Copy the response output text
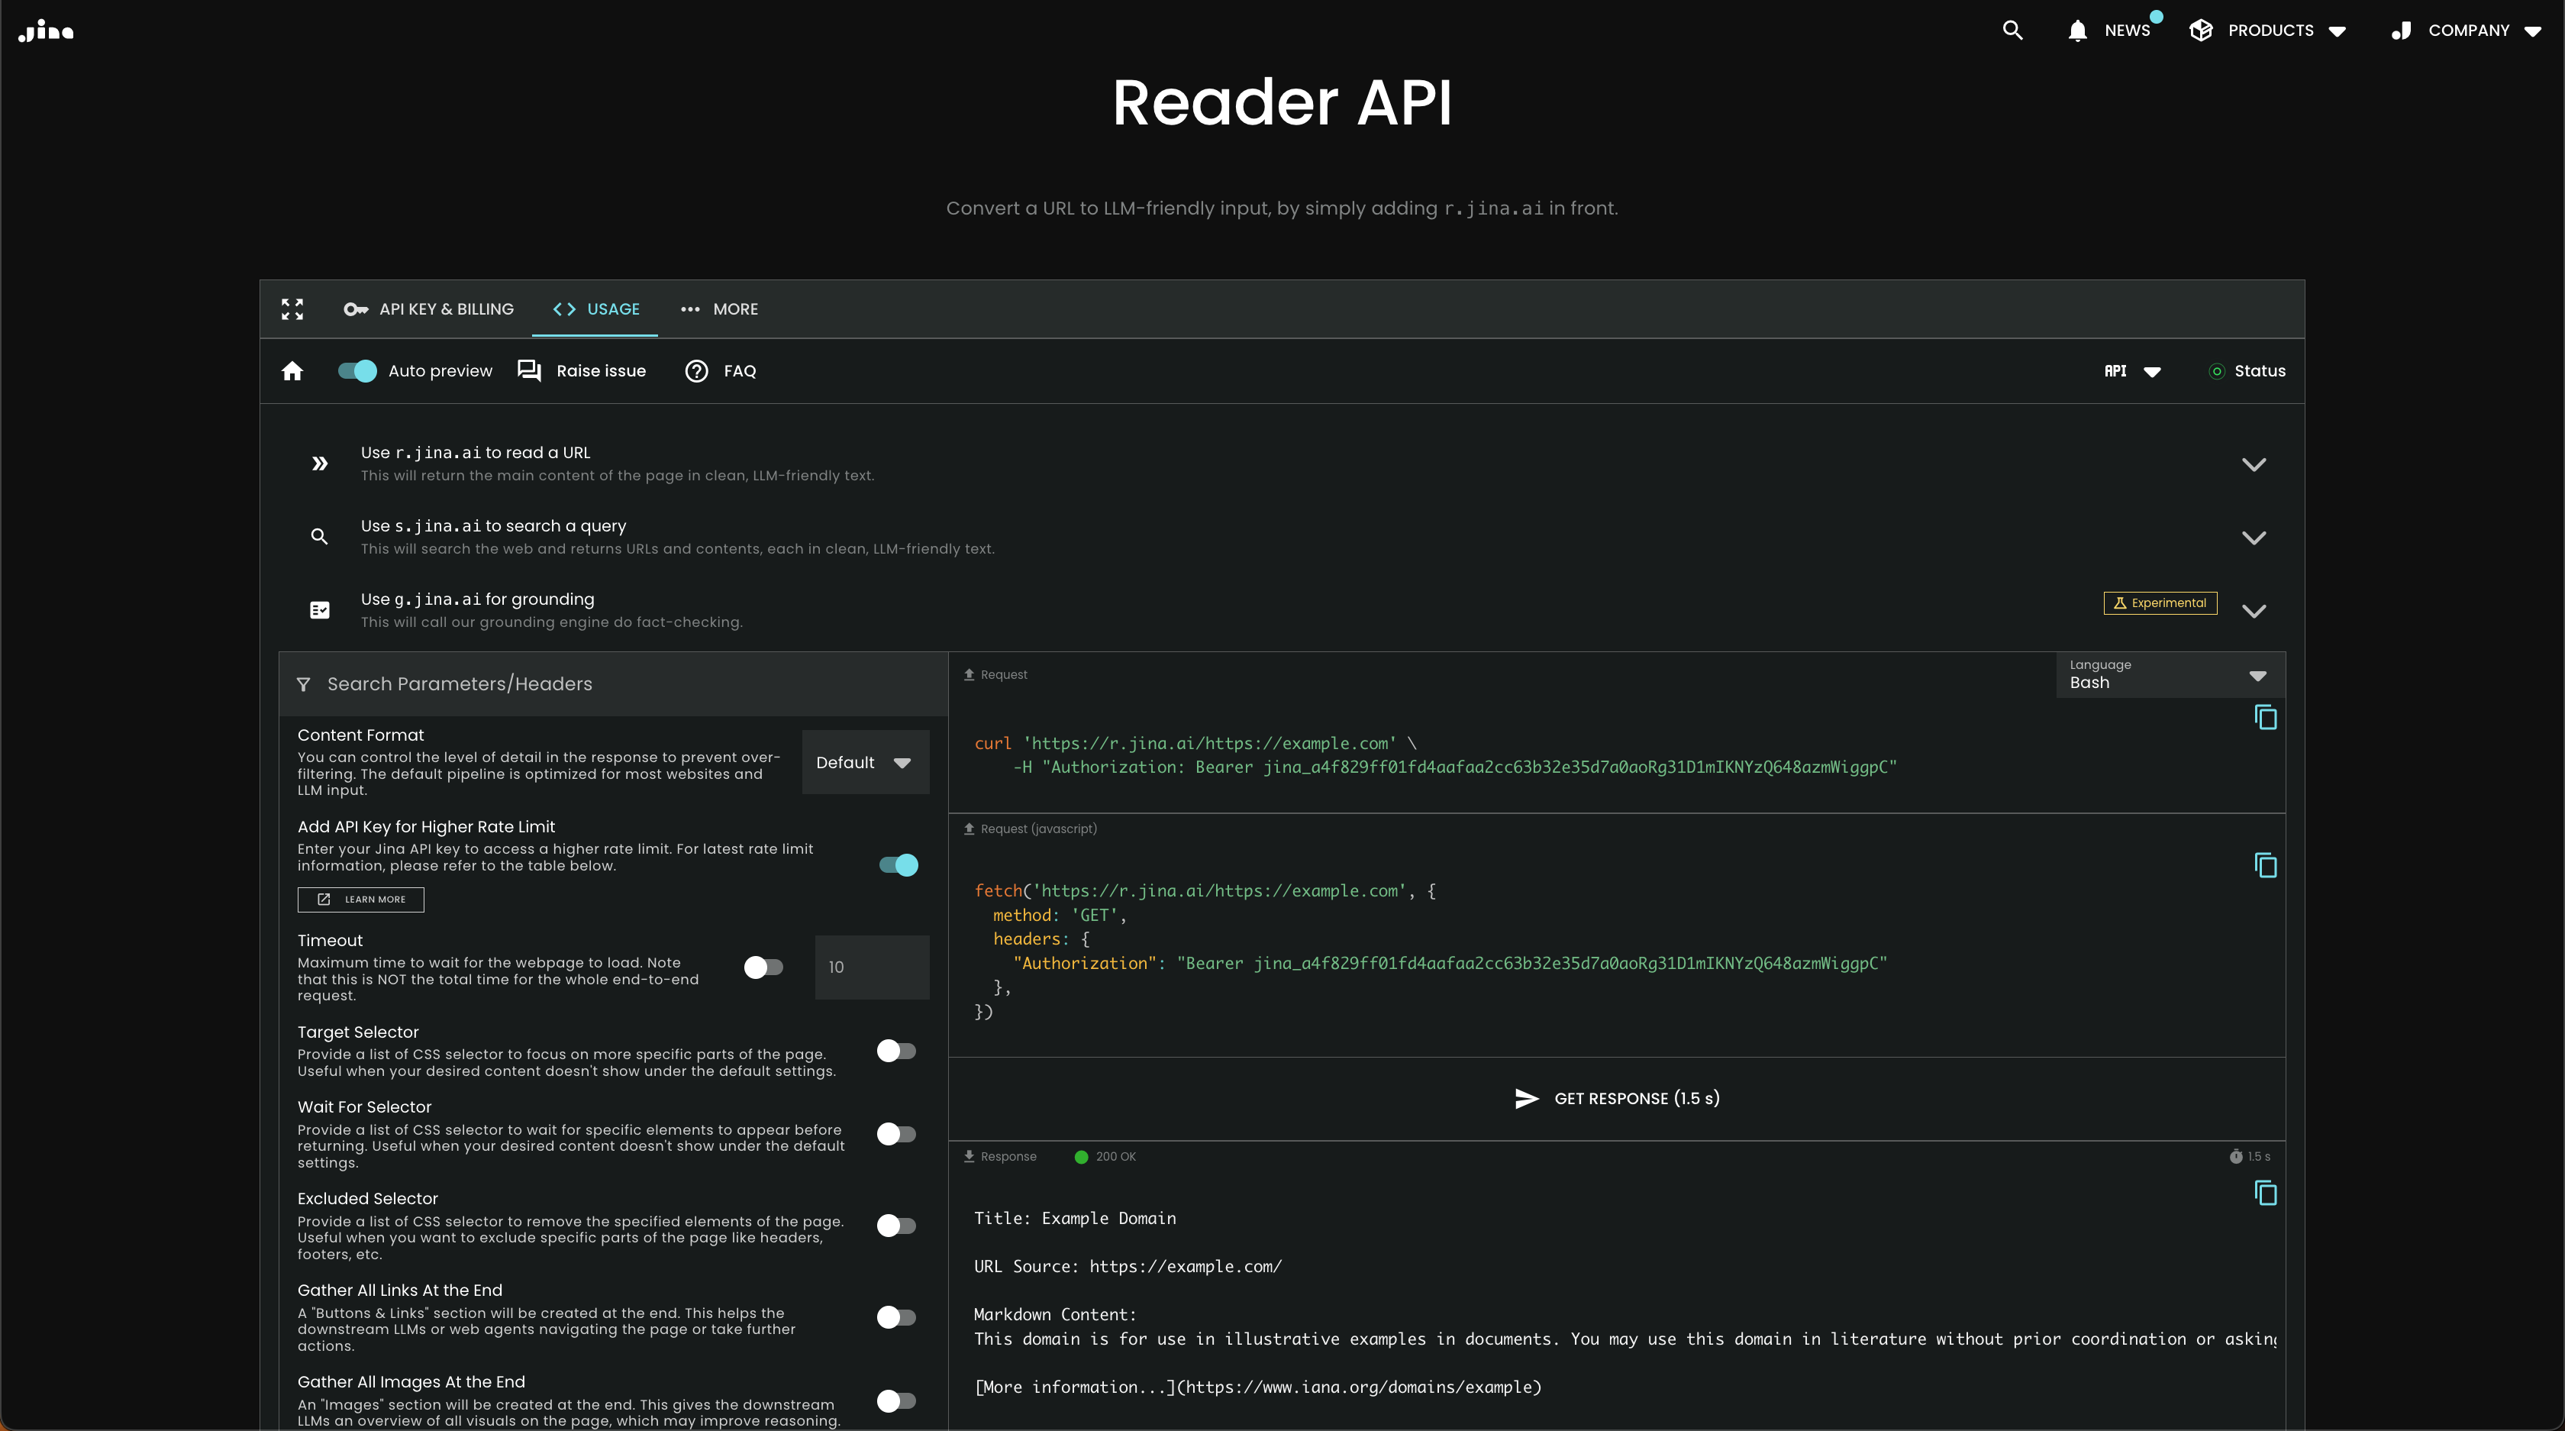 pos(2265,1192)
